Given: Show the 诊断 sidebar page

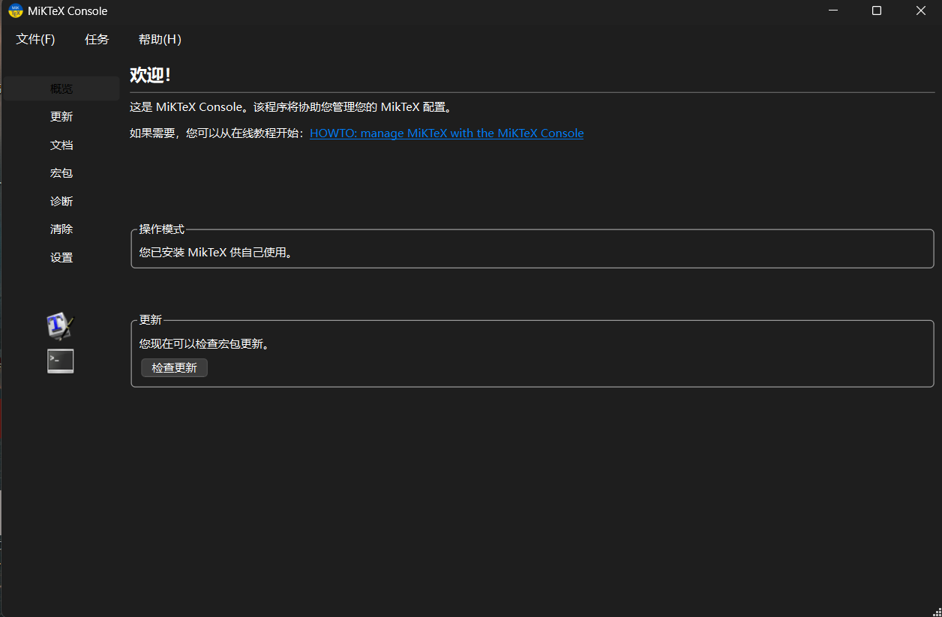Looking at the screenshot, I should 61,202.
